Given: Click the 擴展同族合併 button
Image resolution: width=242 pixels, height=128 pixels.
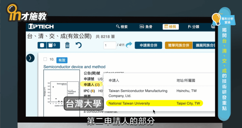Looking at the screenshot, I should pos(205,45).
